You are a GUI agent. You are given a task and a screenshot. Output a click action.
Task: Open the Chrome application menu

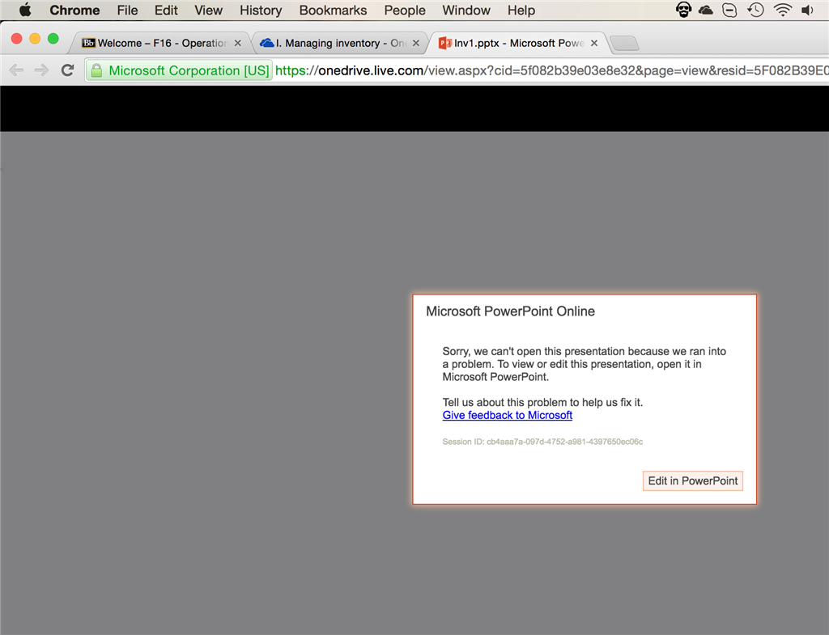pyautogui.click(x=74, y=10)
